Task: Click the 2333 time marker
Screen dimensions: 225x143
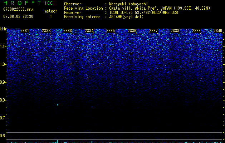Action: (x=68, y=31)
